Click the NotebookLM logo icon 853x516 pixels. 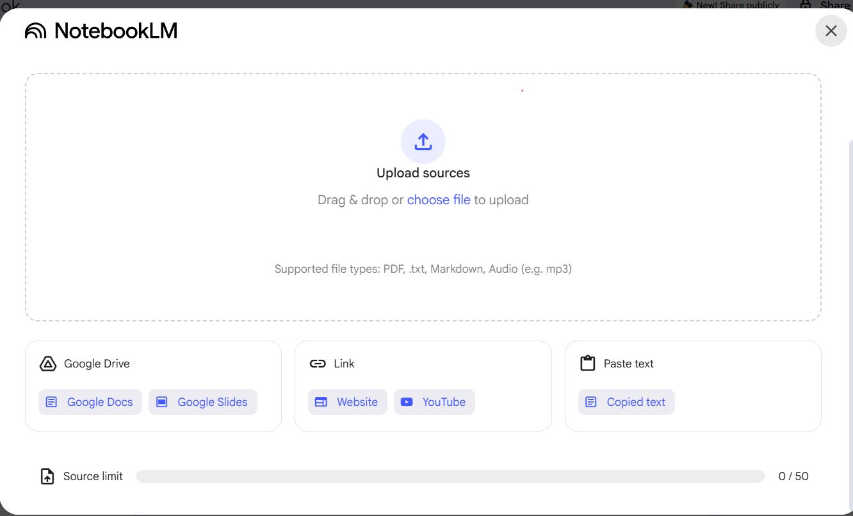[x=36, y=31]
